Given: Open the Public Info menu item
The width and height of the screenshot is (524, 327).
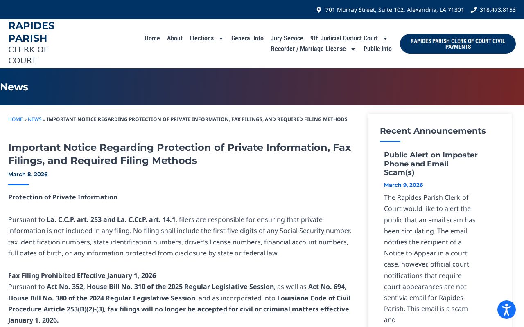Looking at the screenshot, I should [377, 49].
